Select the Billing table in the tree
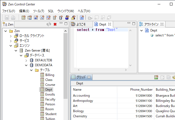The width and height of the screenshot is (175, 120). pyautogui.click(x=50, y=75)
